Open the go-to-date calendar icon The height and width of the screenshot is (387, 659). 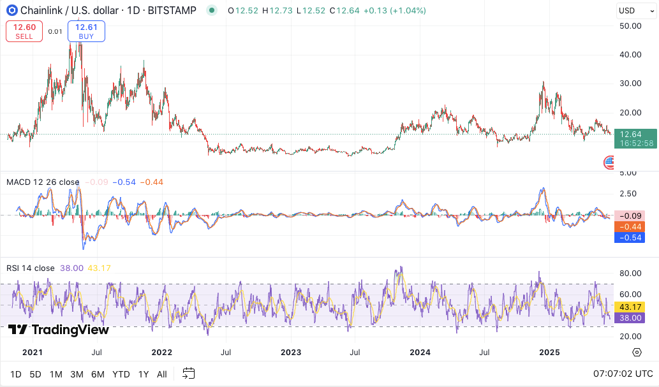189,374
